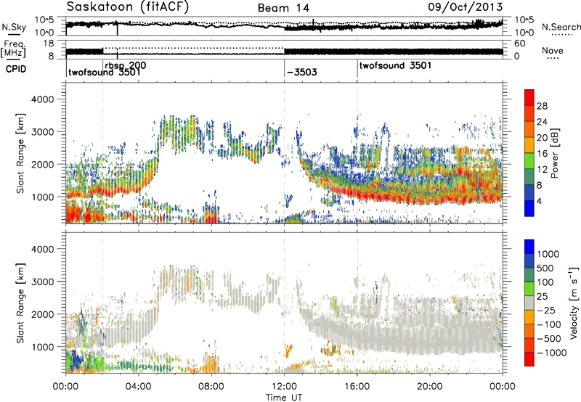
Task: Click the 'rbsp 200' CPID label
Action: pos(125,65)
